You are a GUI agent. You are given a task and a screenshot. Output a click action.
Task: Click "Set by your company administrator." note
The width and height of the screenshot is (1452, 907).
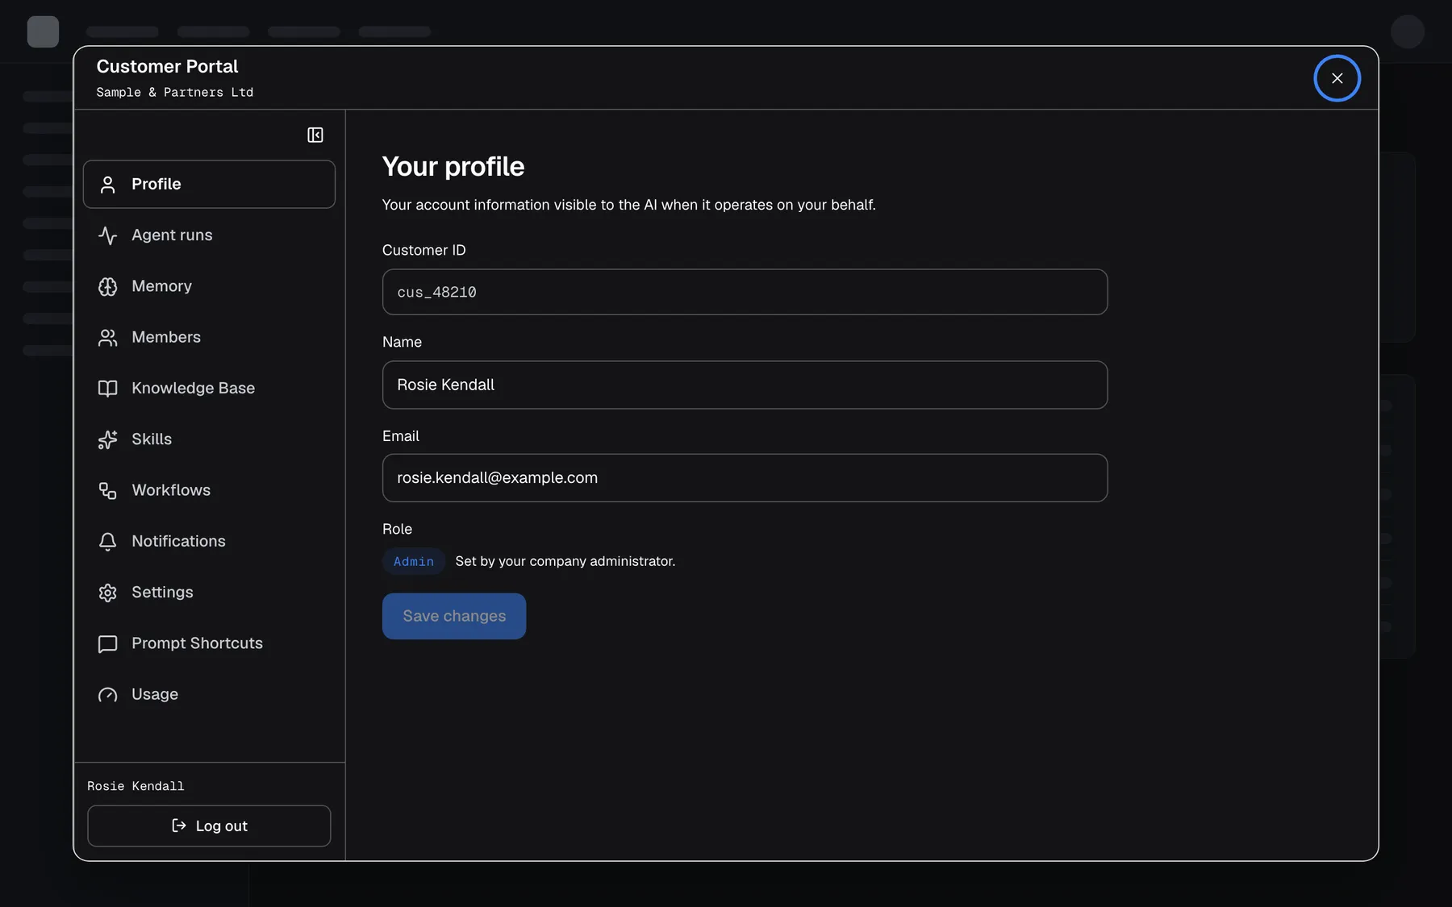(565, 561)
